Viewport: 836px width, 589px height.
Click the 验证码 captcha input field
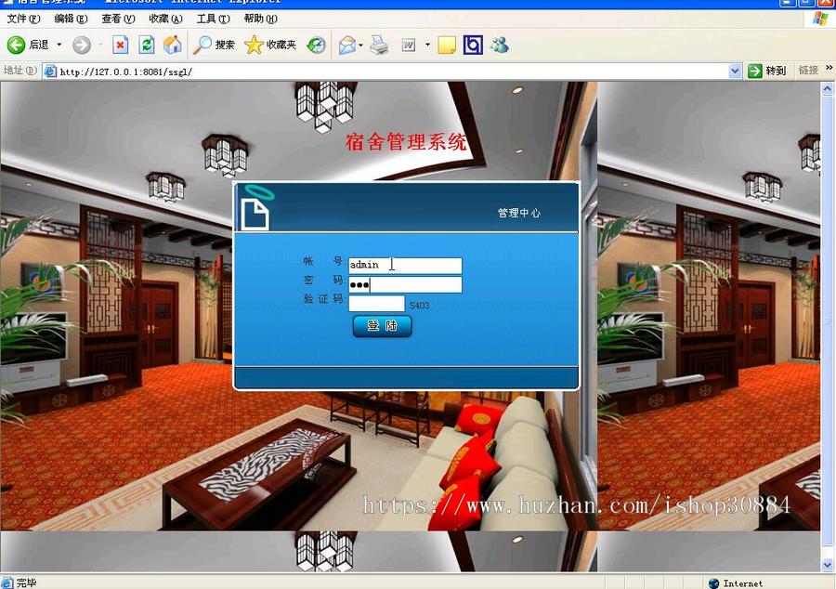[x=379, y=303]
